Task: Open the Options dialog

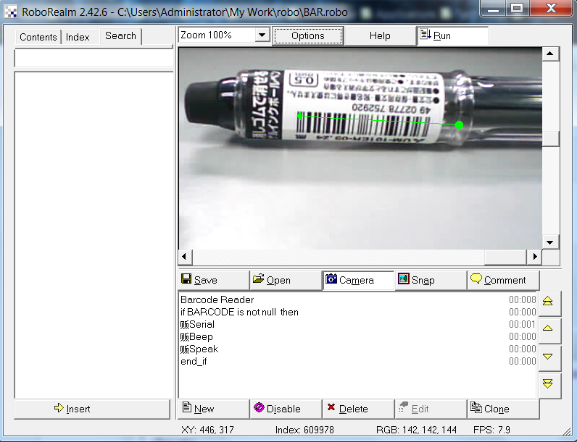Action: (x=307, y=35)
